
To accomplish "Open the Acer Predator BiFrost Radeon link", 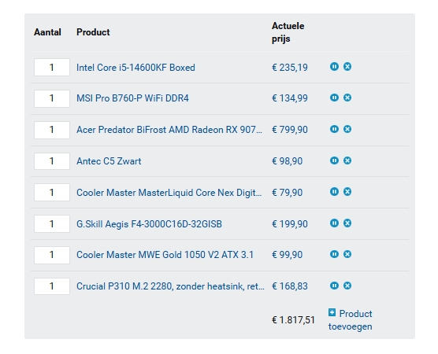I will (169, 130).
